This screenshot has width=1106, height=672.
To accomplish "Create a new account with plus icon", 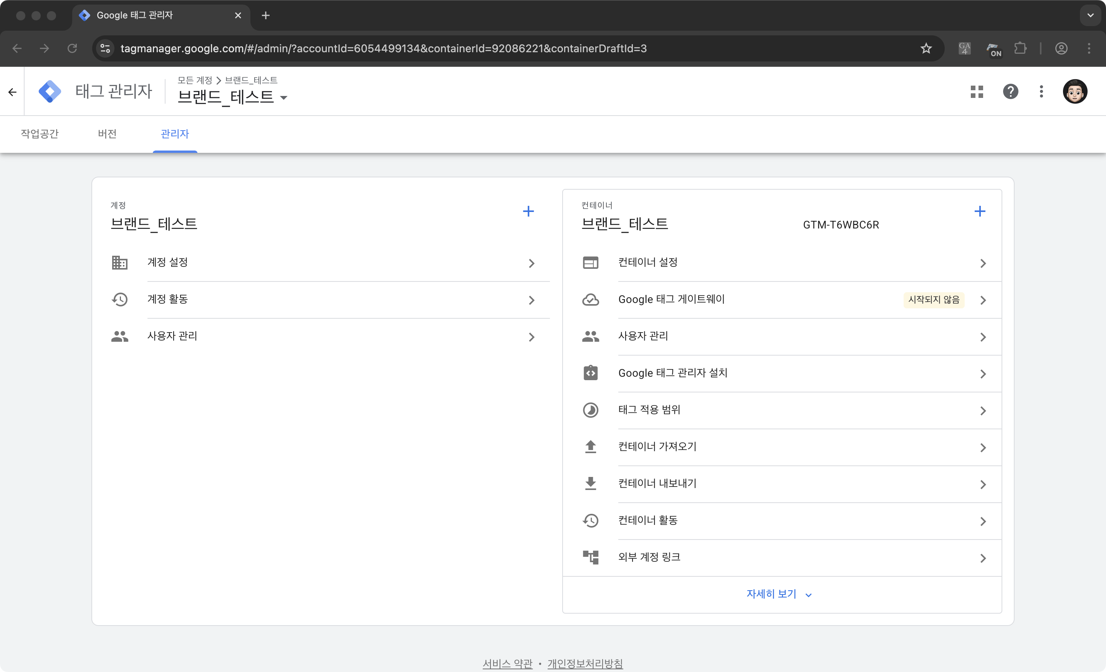I will coord(528,211).
